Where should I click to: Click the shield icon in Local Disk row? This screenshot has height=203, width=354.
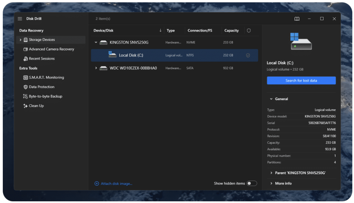[x=248, y=55]
